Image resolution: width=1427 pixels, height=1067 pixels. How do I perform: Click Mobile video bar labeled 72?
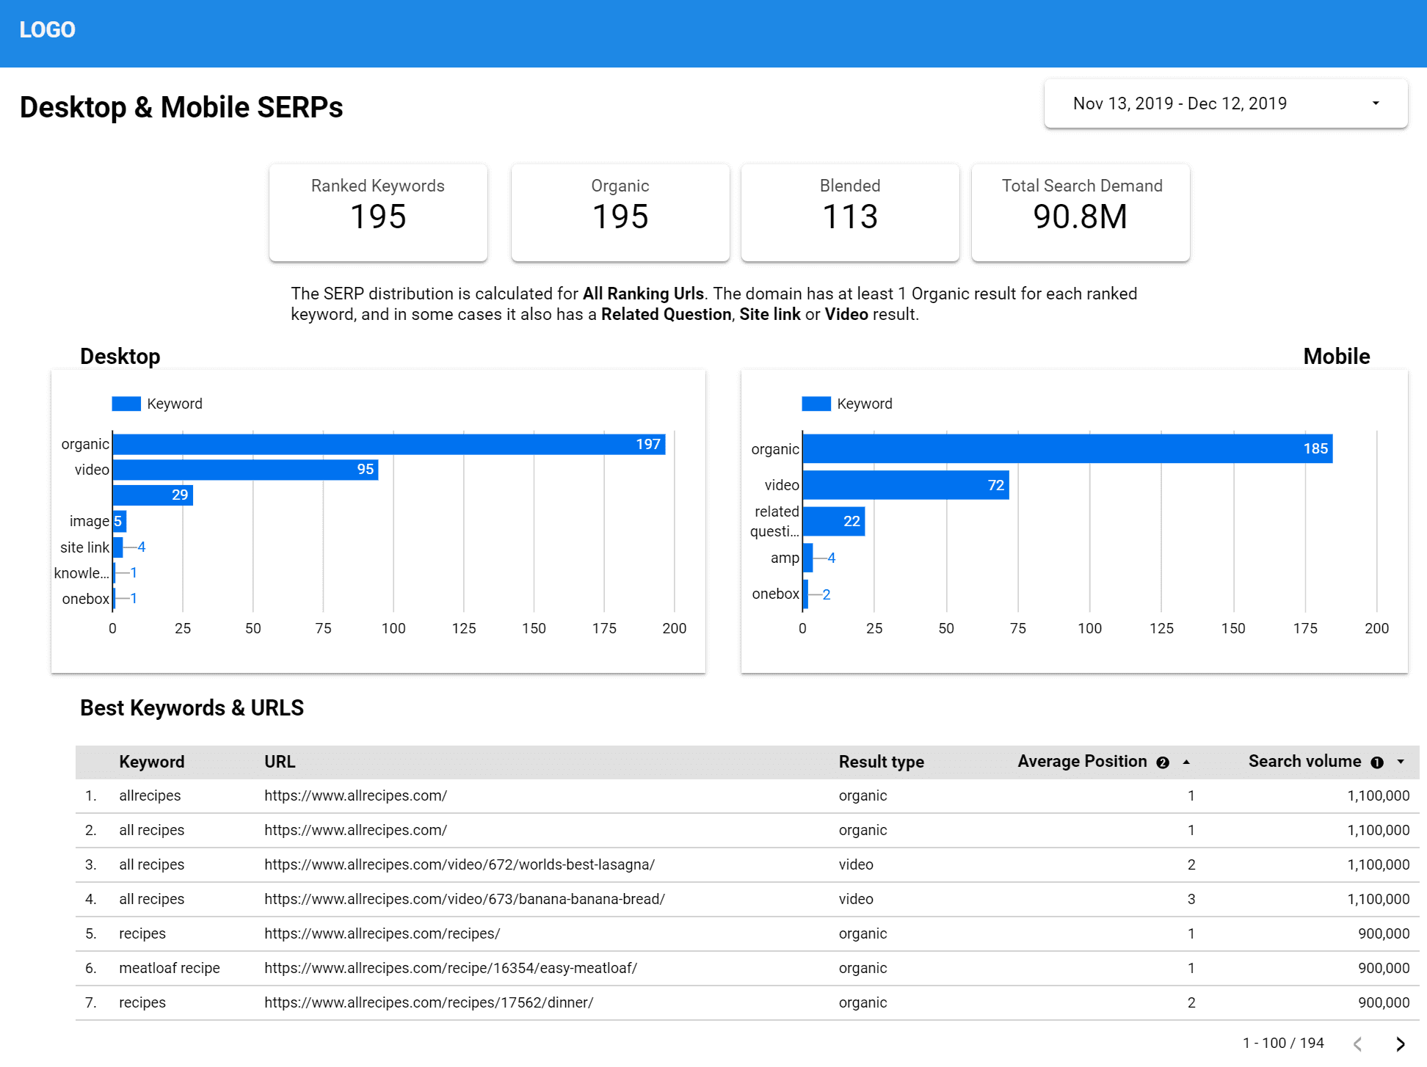tap(906, 485)
